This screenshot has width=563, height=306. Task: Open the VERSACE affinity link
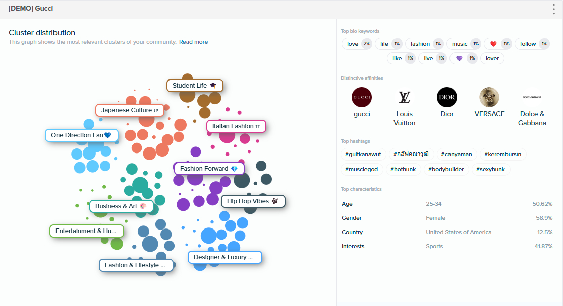(489, 114)
